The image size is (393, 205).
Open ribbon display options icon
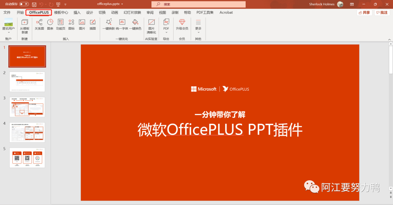click(x=352, y=4)
